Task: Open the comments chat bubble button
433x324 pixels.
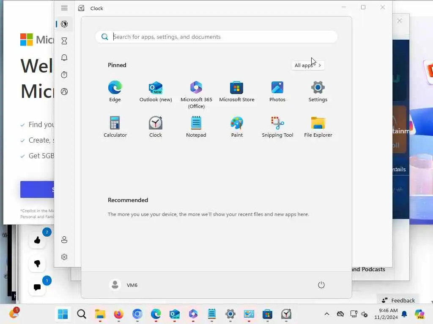Action: coord(37,287)
